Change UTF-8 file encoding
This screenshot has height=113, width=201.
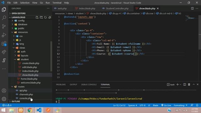(x=142, y=105)
